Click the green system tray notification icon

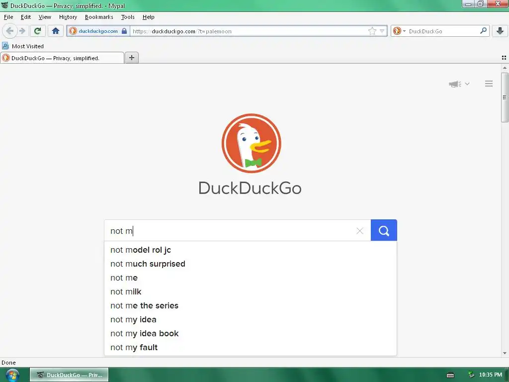tap(471, 375)
